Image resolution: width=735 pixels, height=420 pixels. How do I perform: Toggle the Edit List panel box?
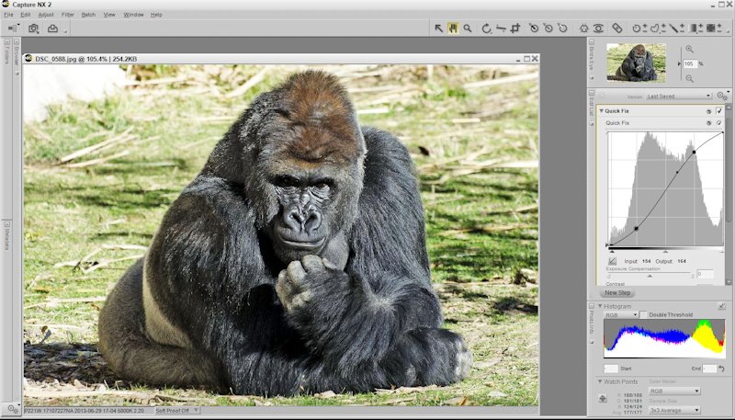(592, 93)
